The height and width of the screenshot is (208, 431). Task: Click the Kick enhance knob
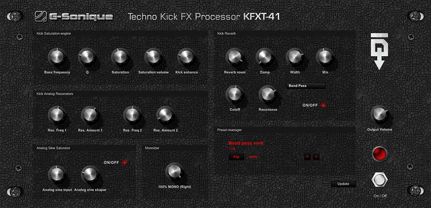click(186, 57)
